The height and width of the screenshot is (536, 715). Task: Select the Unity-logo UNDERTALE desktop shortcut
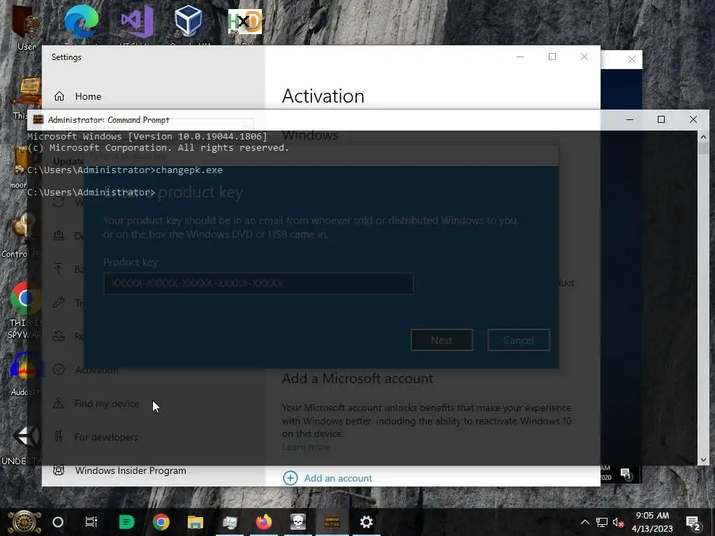[x=25, y=436]
